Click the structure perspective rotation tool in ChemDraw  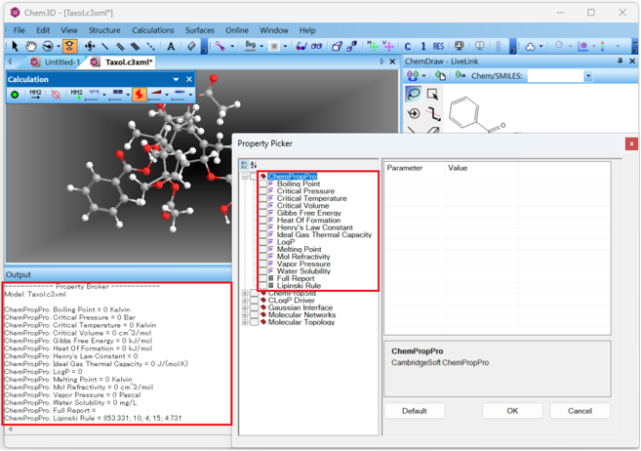414,113
